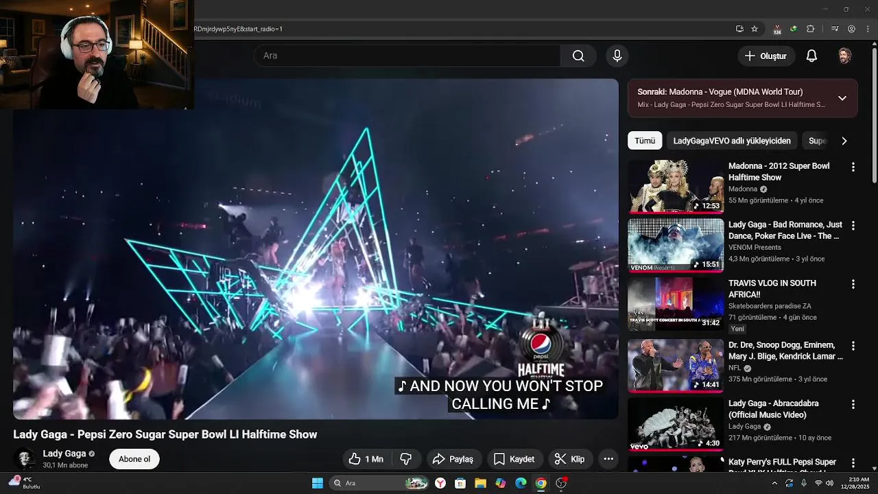Open the Chrome profile icon

851,29
